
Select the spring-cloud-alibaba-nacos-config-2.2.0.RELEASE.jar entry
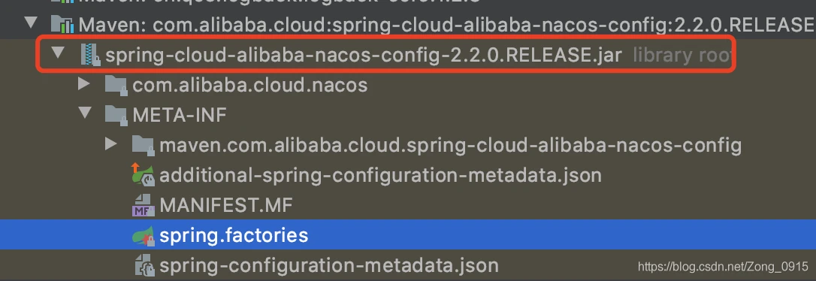coord(363,55)
